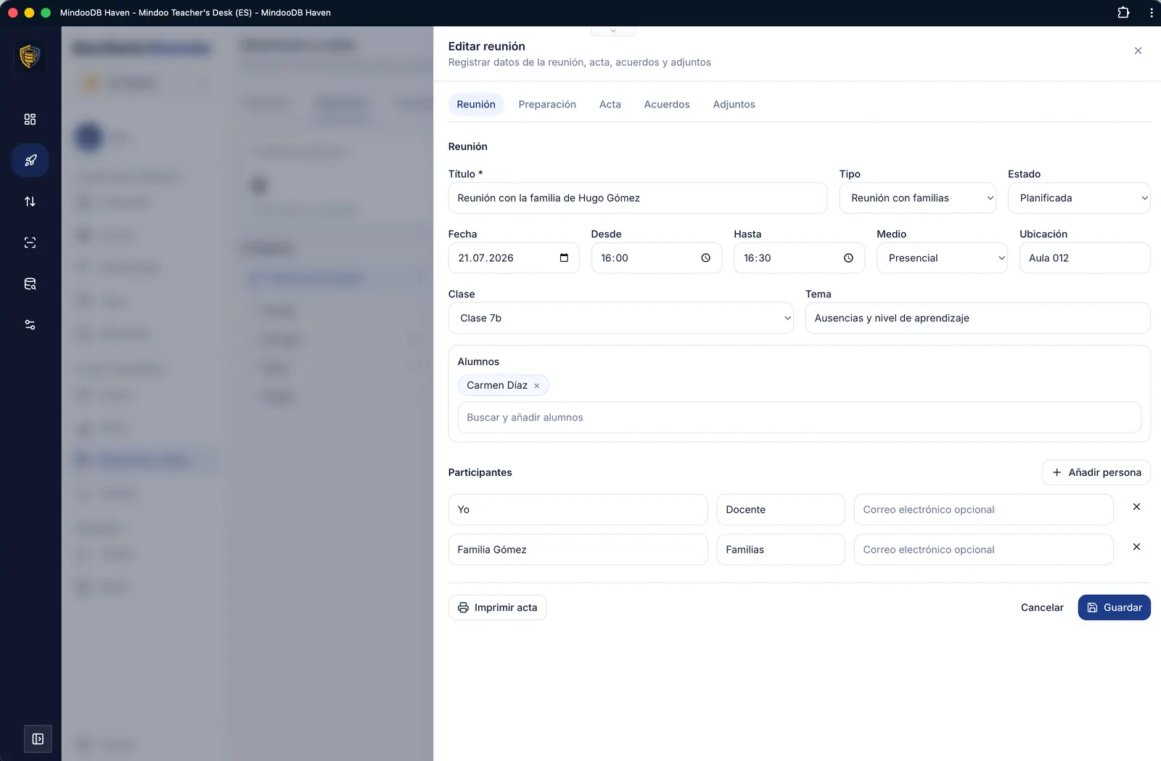Image resolution: width=1161 pixels, height=761 pixels.
Task: Click the Título input field
Action: pos(637,198)
